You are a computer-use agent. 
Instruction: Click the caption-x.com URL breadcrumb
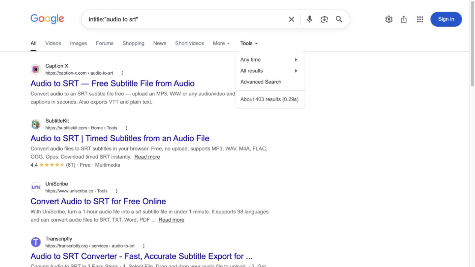79,73
